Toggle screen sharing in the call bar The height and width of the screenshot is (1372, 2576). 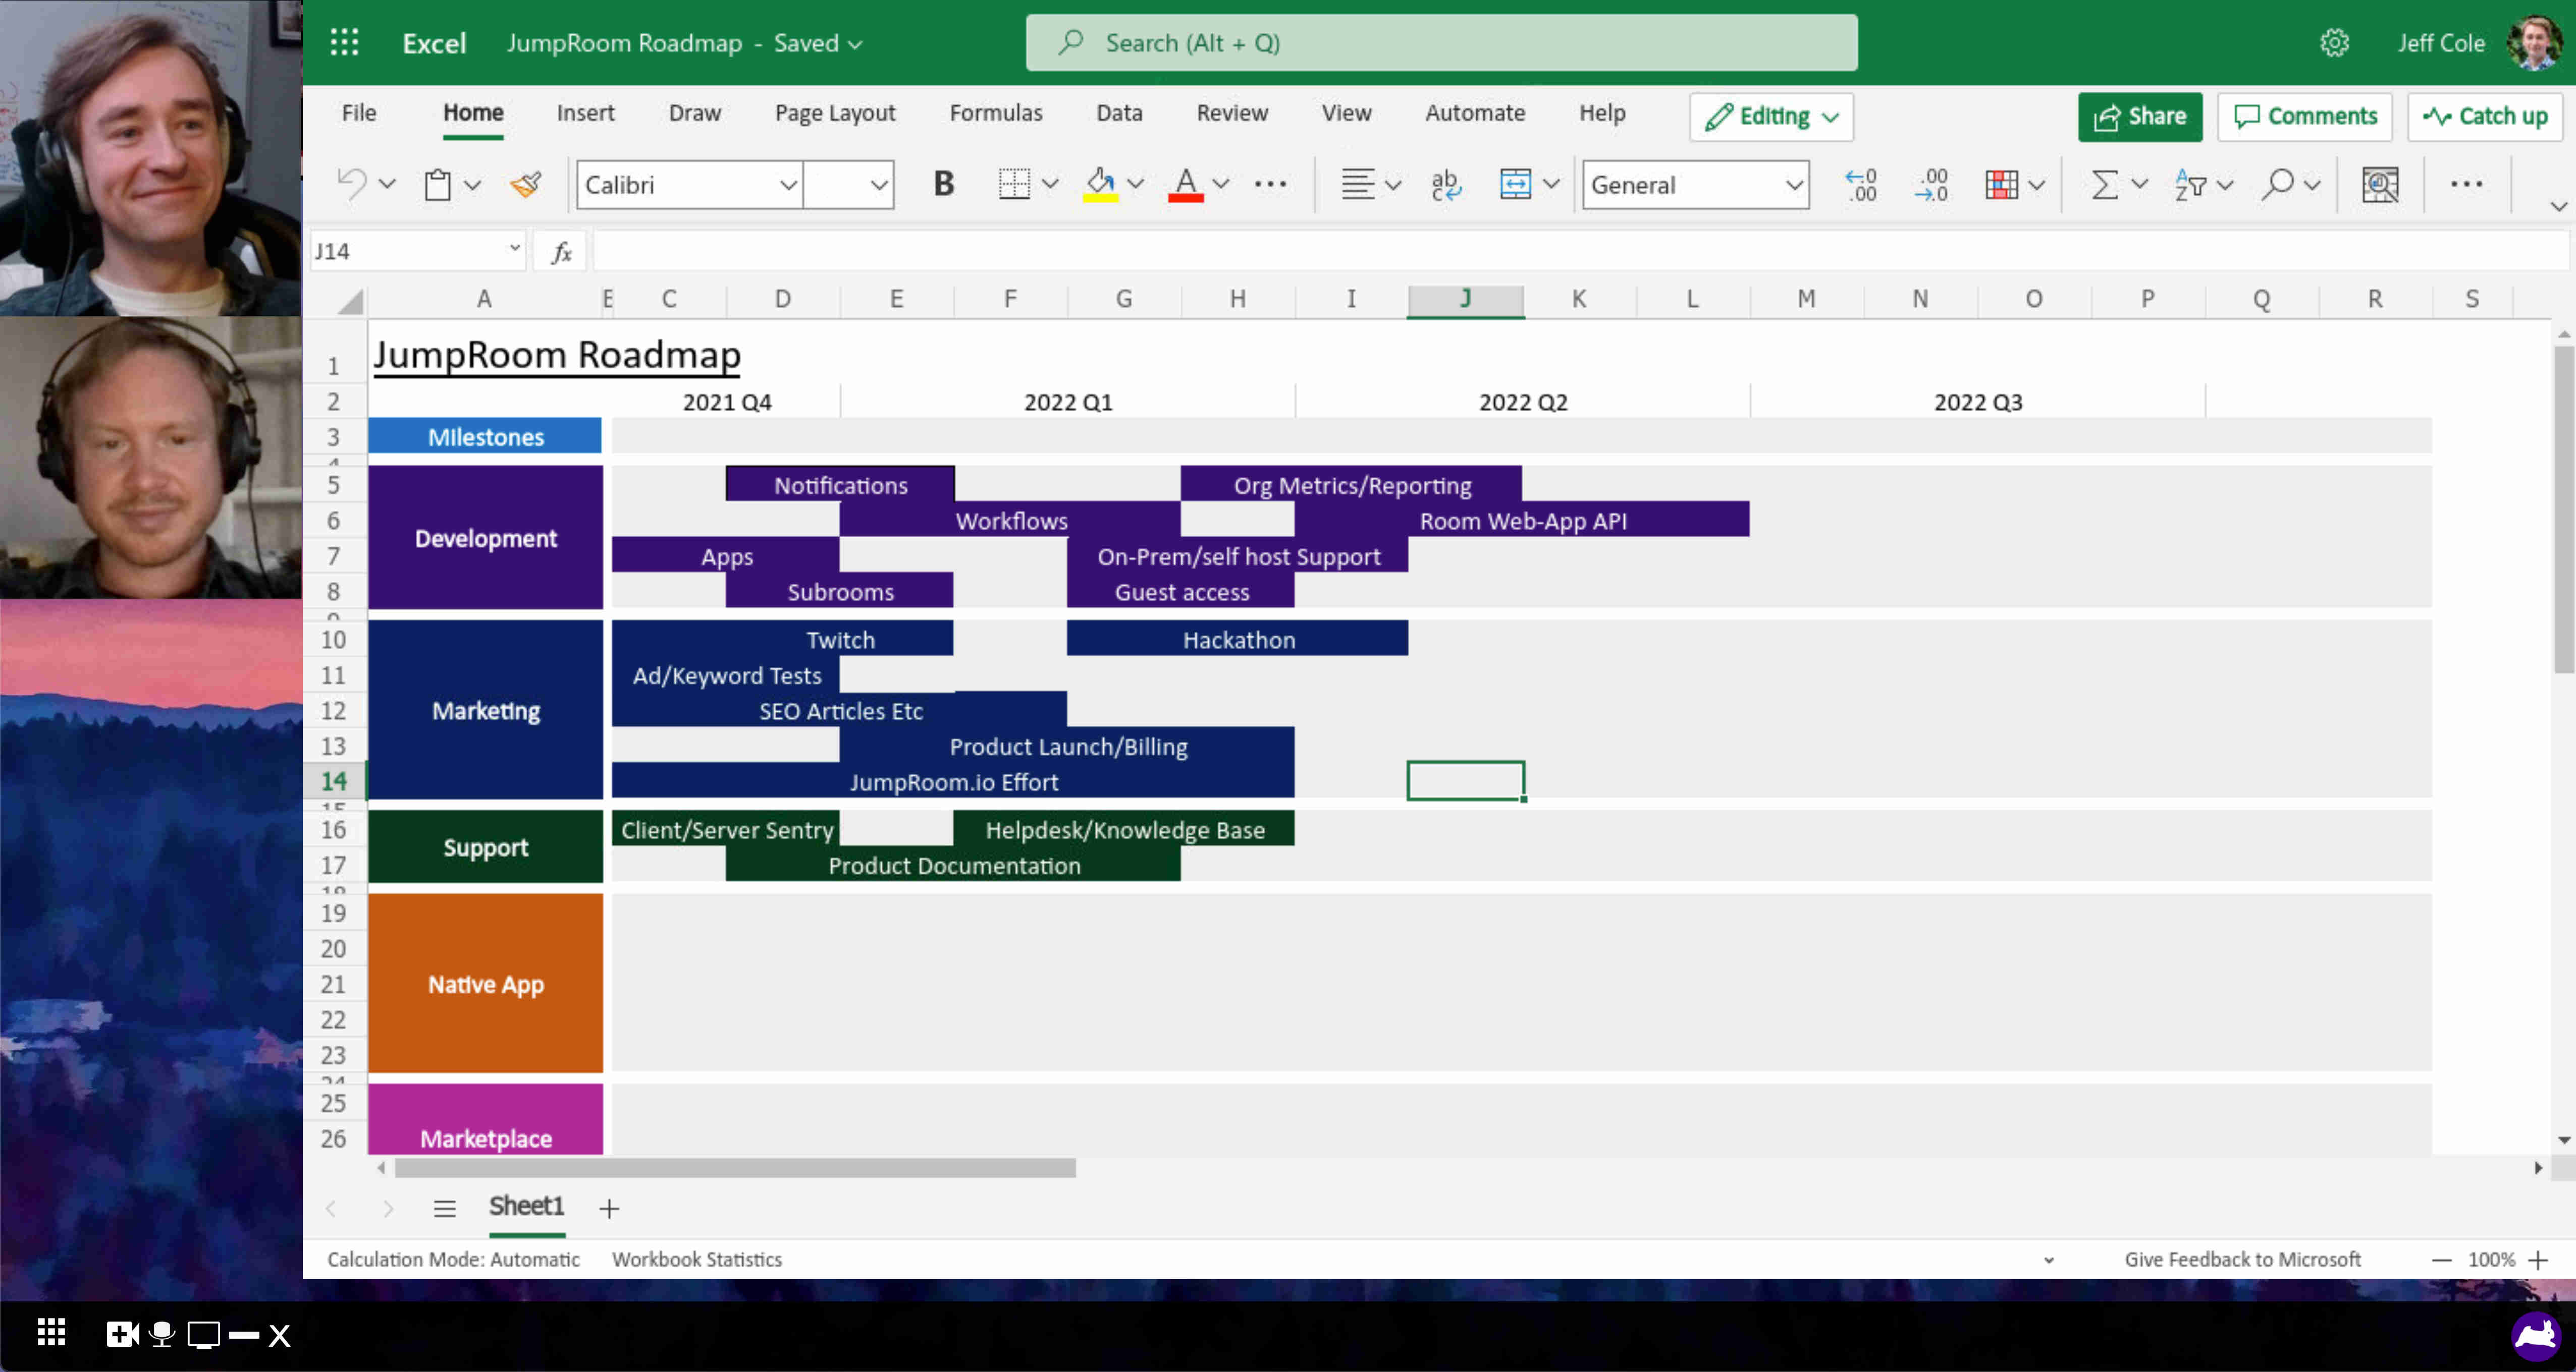tap(203, 1335)
